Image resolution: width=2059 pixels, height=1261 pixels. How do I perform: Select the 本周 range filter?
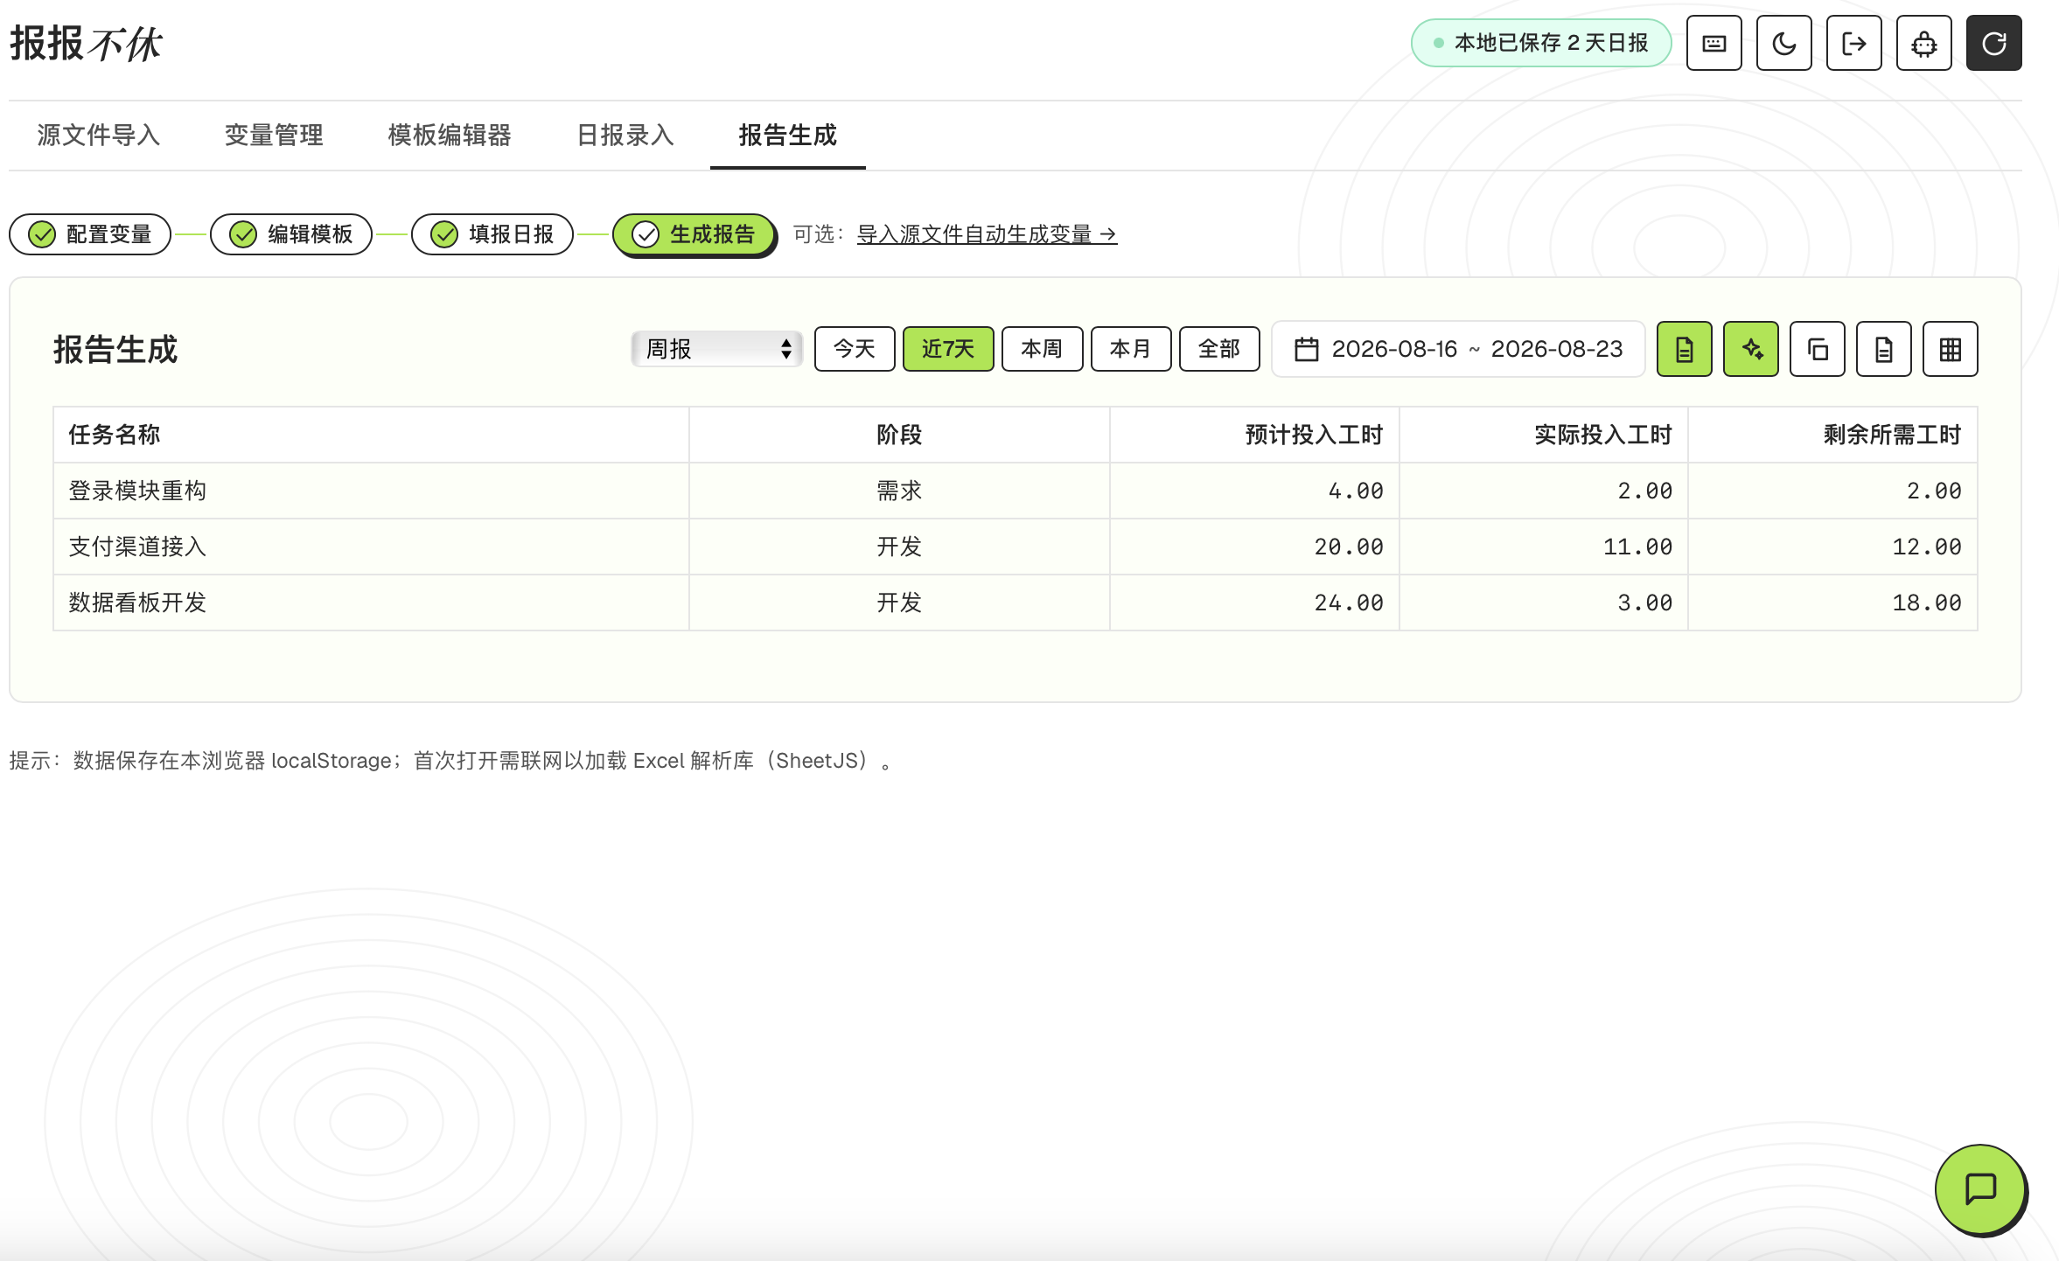pyautogui.click(x=1042, y=349)
